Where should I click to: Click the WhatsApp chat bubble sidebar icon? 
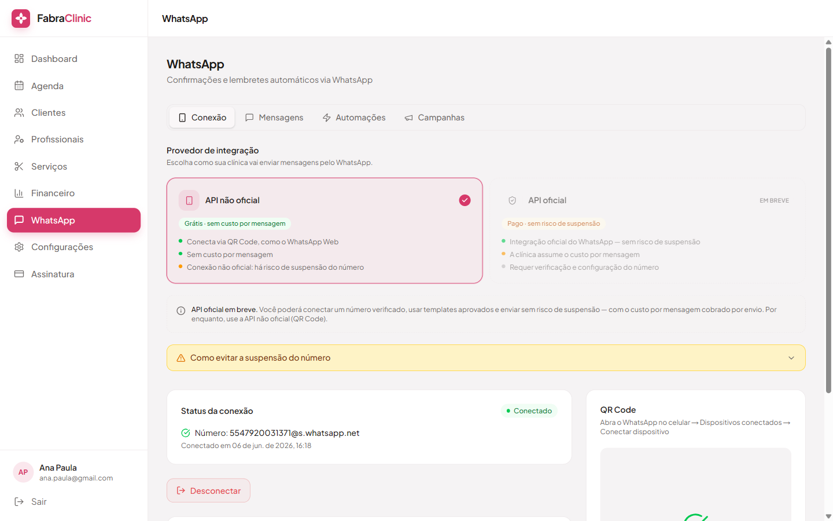(19, 220)
